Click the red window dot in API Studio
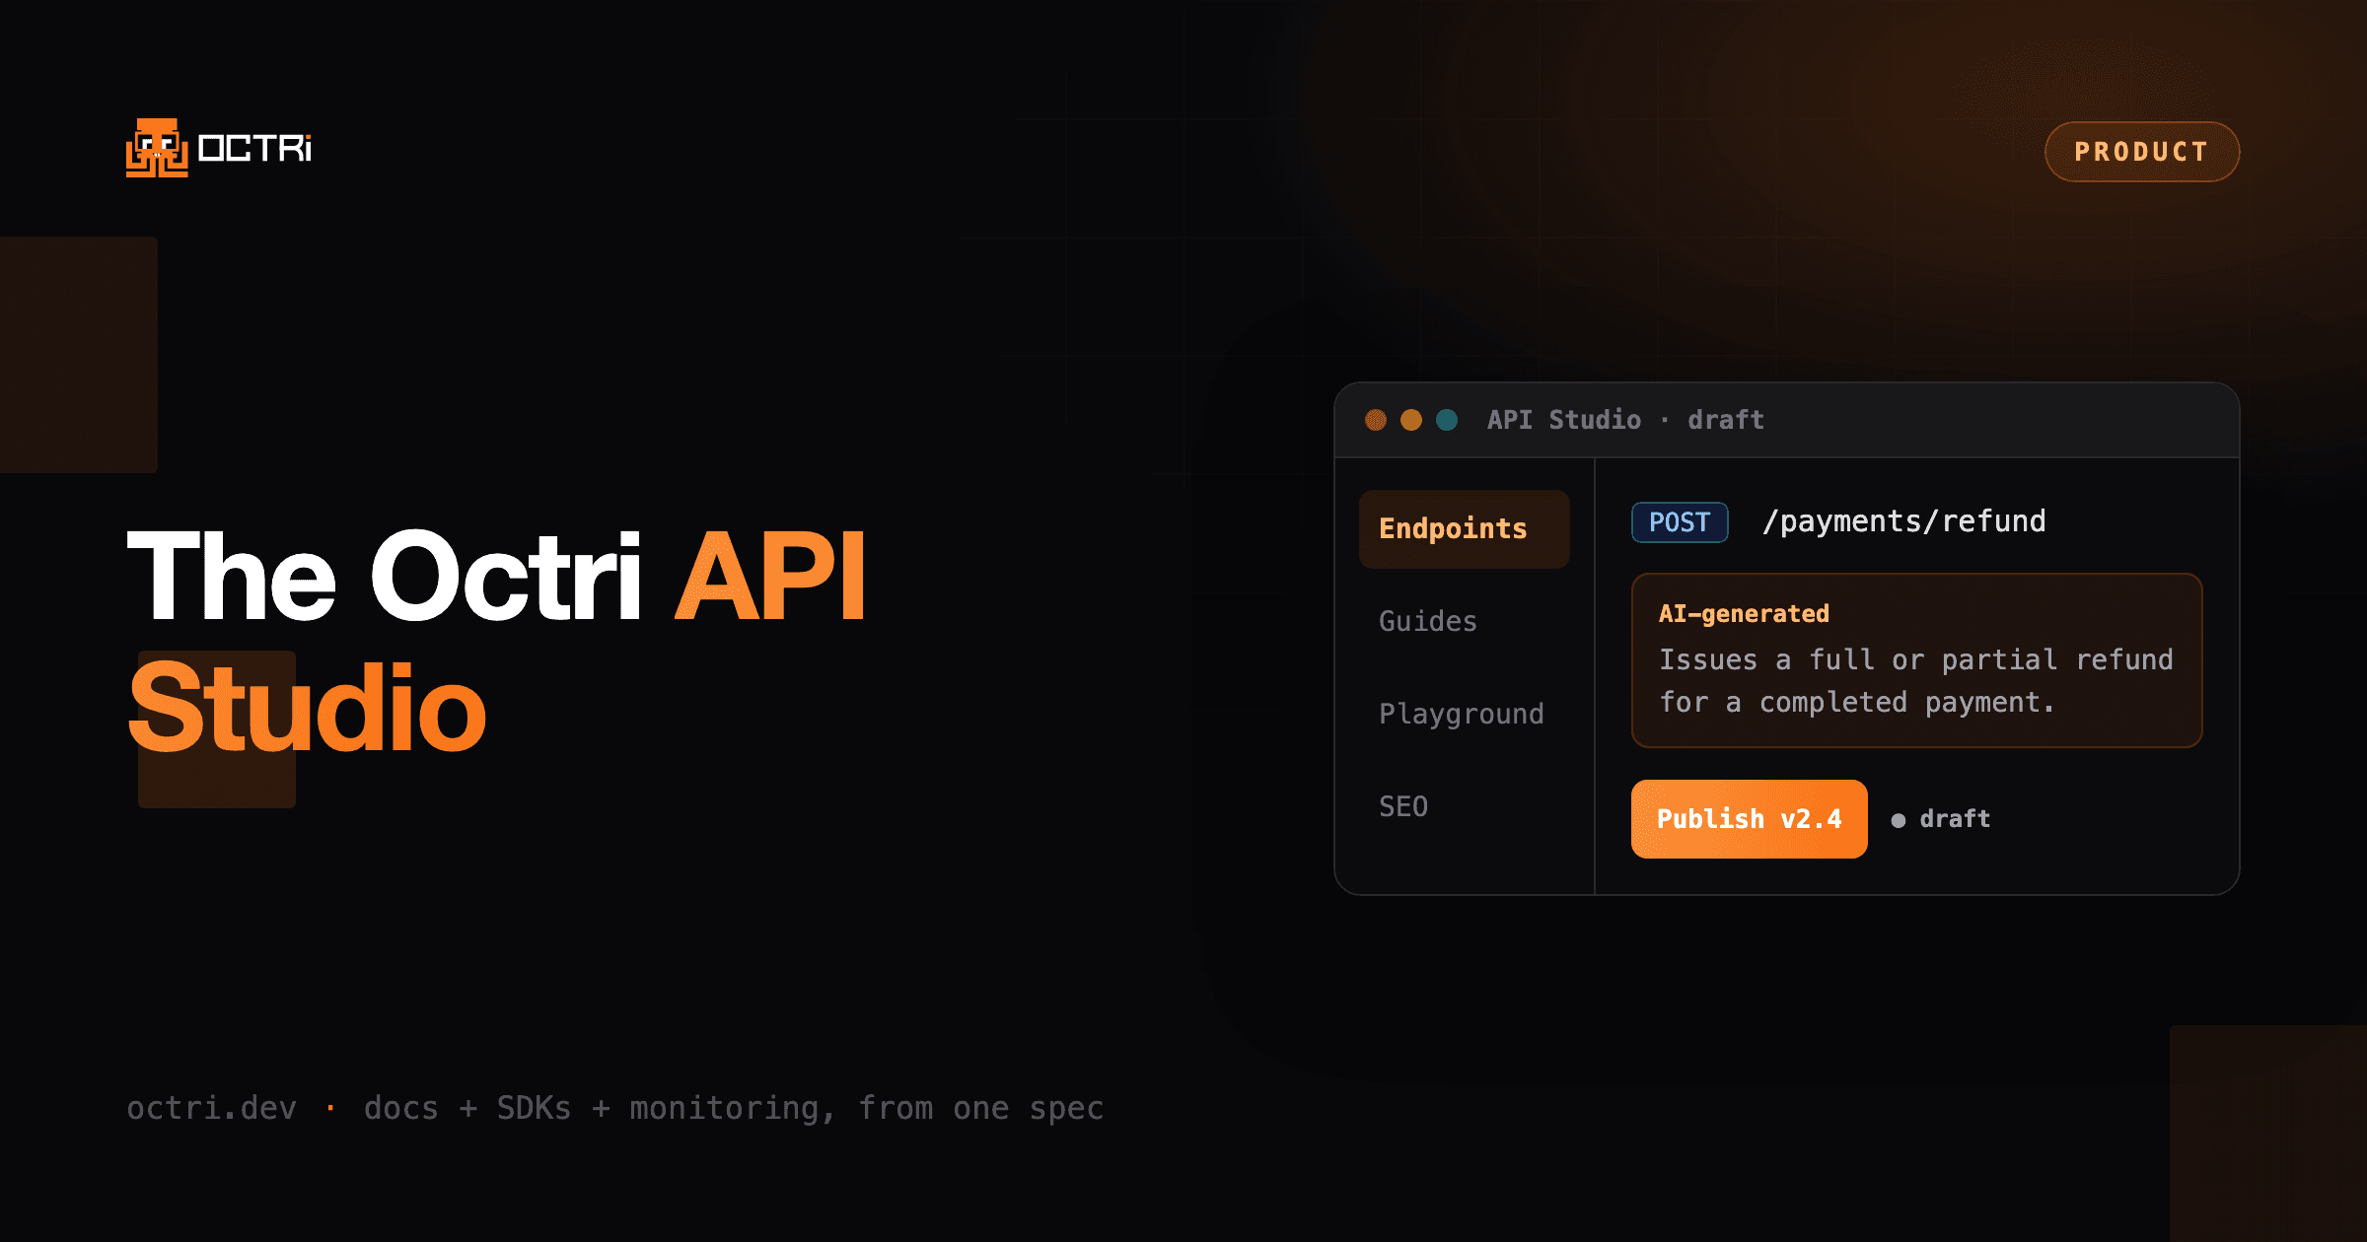This screenshot has width=2367, height=1242. (1376, 420)
